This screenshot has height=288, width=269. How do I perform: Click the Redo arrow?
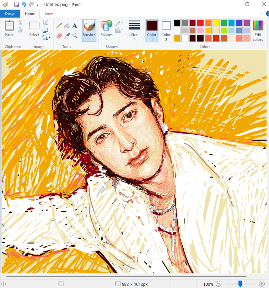coord(31,4)
